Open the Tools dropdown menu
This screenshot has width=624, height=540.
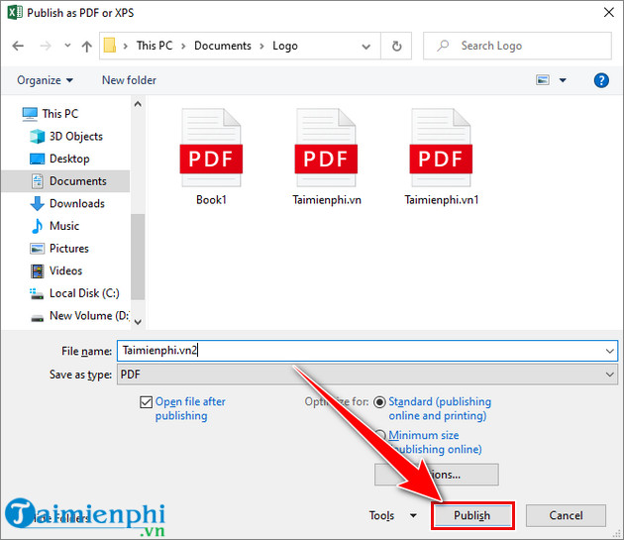[x=393, y=515]
